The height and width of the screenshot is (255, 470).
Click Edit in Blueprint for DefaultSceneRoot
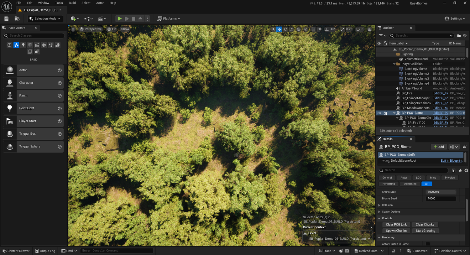pyautogui.click(x=451, y=160)
